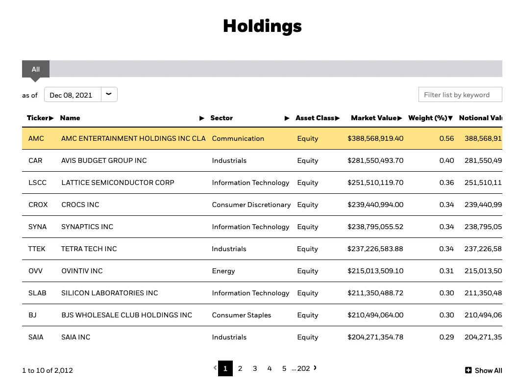
Task: Click the 0.56 weight value for AMC
Action: coord(446,139)
